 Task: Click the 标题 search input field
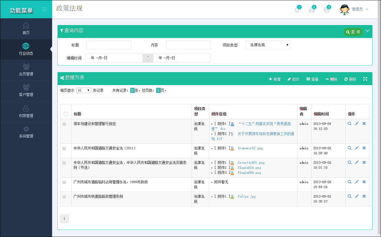click(109, 45)
